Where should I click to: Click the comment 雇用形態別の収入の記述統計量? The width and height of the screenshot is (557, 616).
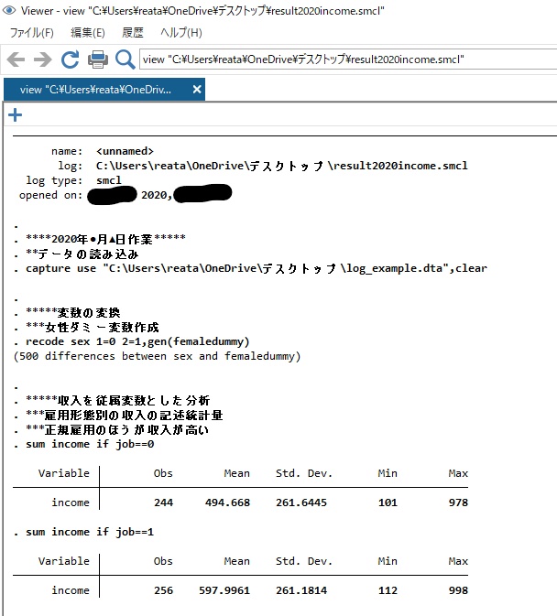pos(134,416)
